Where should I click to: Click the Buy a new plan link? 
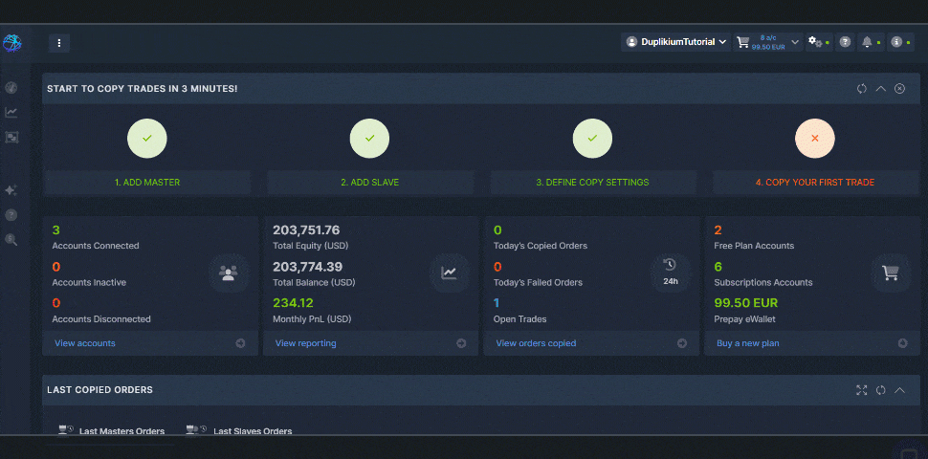pyautogui.click(x=748, y=343)
